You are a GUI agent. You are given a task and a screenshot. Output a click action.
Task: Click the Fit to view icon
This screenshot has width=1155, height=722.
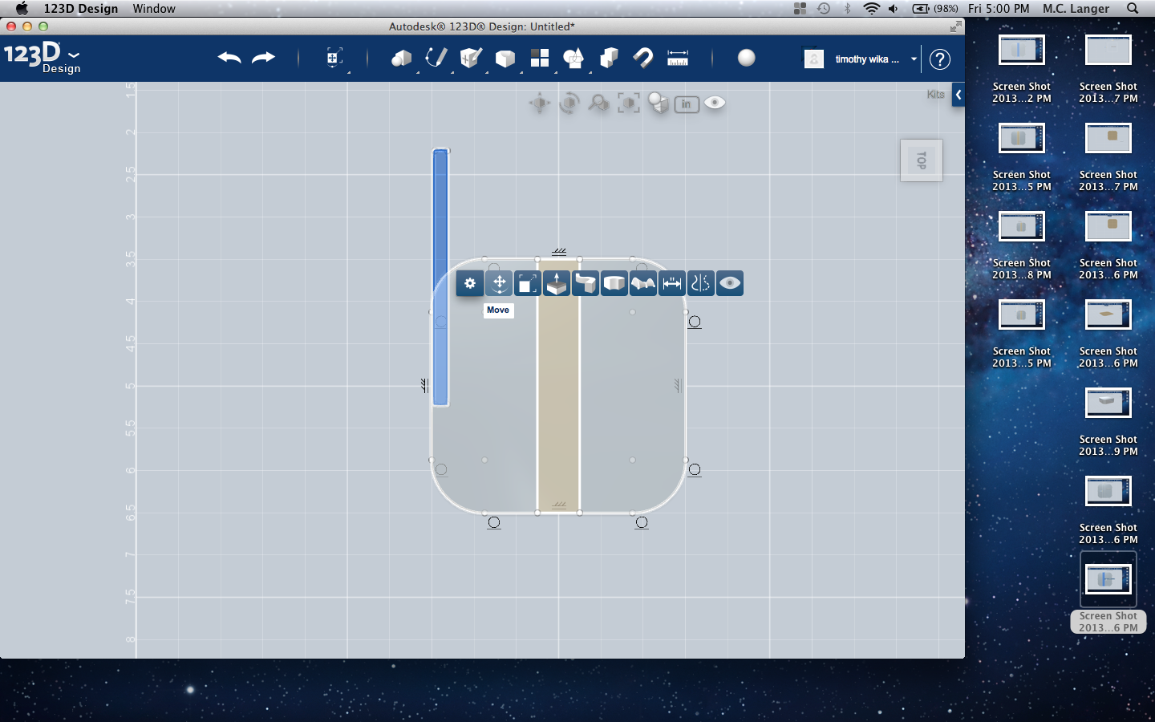(x=629, y=103)
